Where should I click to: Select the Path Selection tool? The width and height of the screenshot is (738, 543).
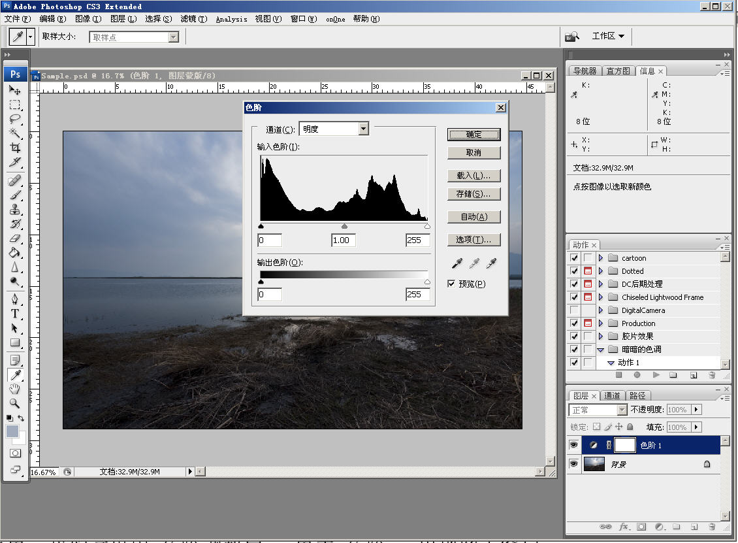[14, 328]
